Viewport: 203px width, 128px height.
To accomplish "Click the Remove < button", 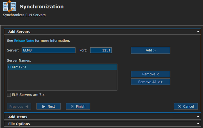I will (x=151, y=74).
